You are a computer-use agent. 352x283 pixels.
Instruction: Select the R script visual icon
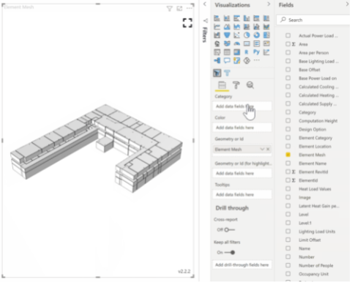pos(247,52)
